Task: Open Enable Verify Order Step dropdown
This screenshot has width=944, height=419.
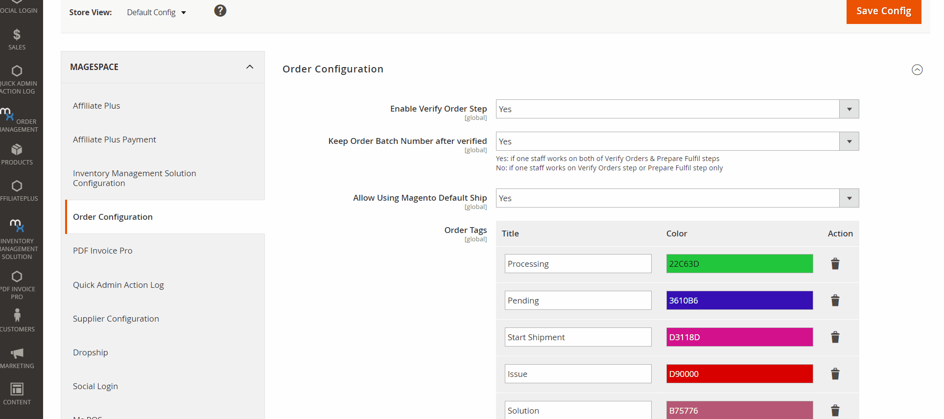Action: [x=677, y=109]
